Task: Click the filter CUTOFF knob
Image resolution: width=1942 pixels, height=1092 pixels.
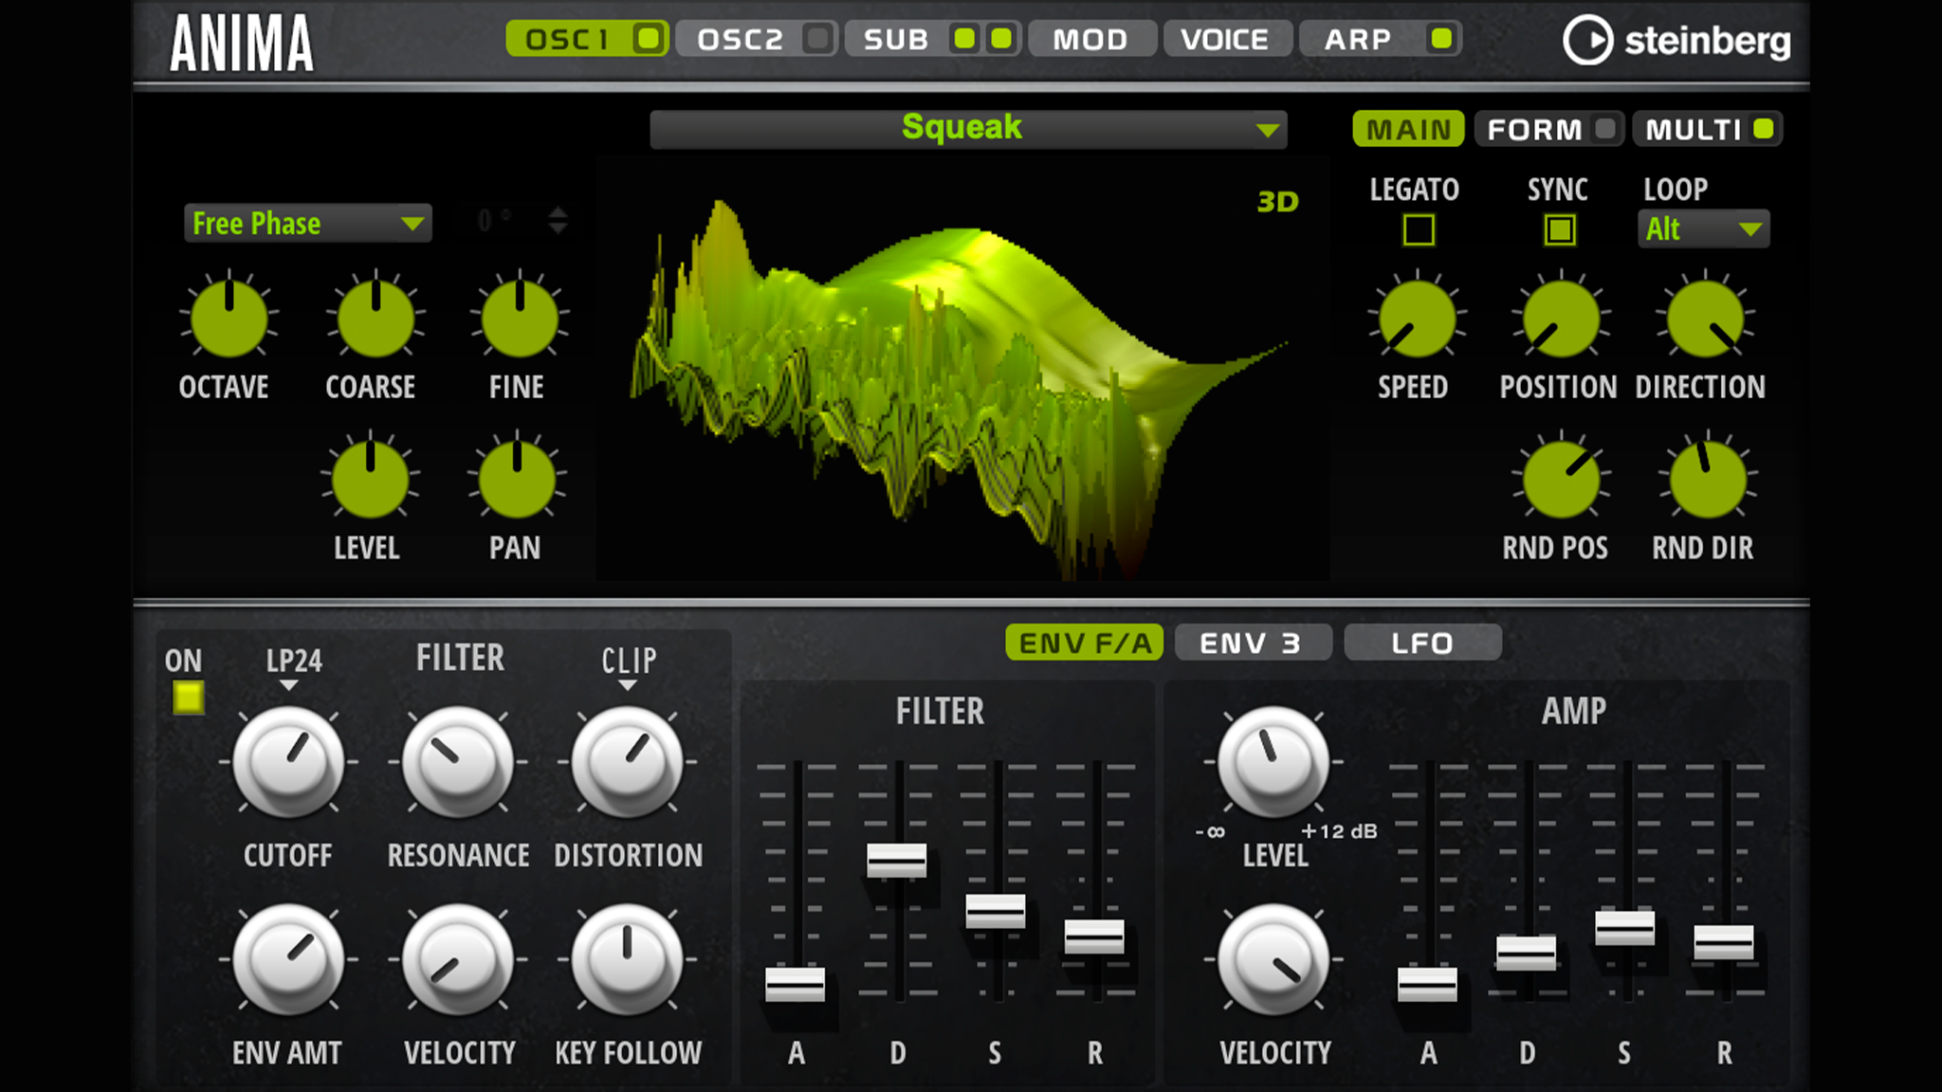Action: pos(288,762)
